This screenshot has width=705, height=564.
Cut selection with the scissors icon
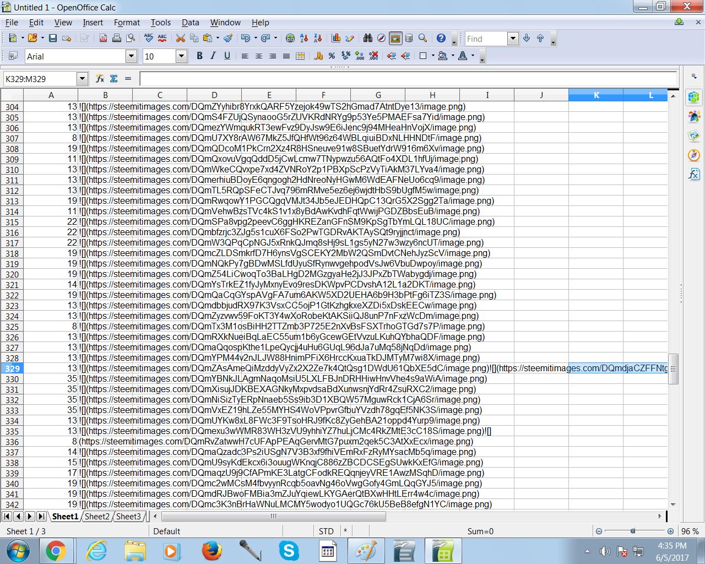180,38
